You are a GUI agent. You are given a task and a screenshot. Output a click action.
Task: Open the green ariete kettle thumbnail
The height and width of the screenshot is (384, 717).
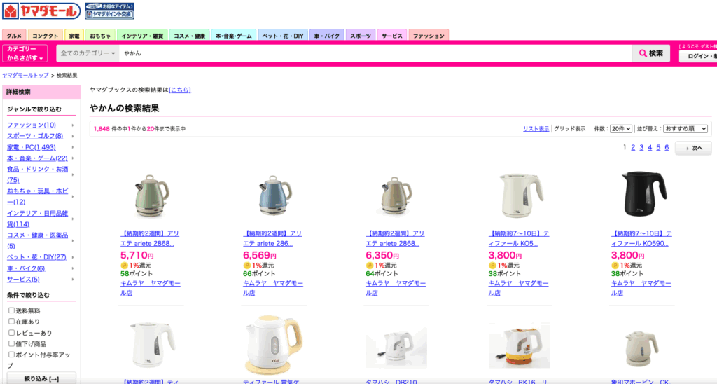click(151, 195)
